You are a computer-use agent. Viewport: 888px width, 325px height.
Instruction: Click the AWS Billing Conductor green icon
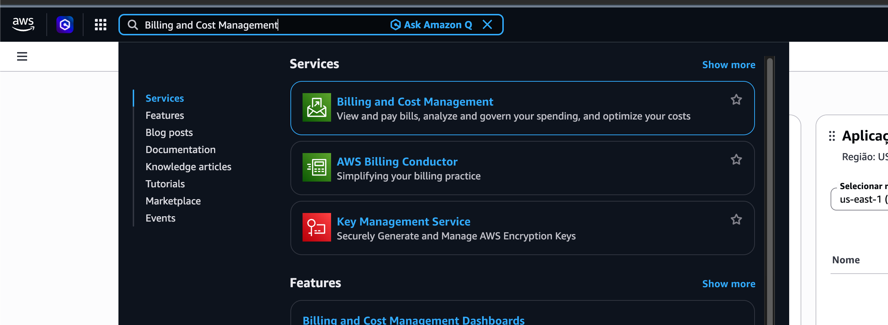[317, 167]
